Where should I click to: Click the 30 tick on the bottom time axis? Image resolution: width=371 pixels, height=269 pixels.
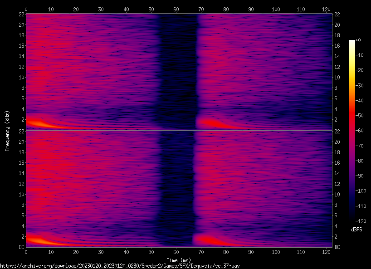click(101, 252)
